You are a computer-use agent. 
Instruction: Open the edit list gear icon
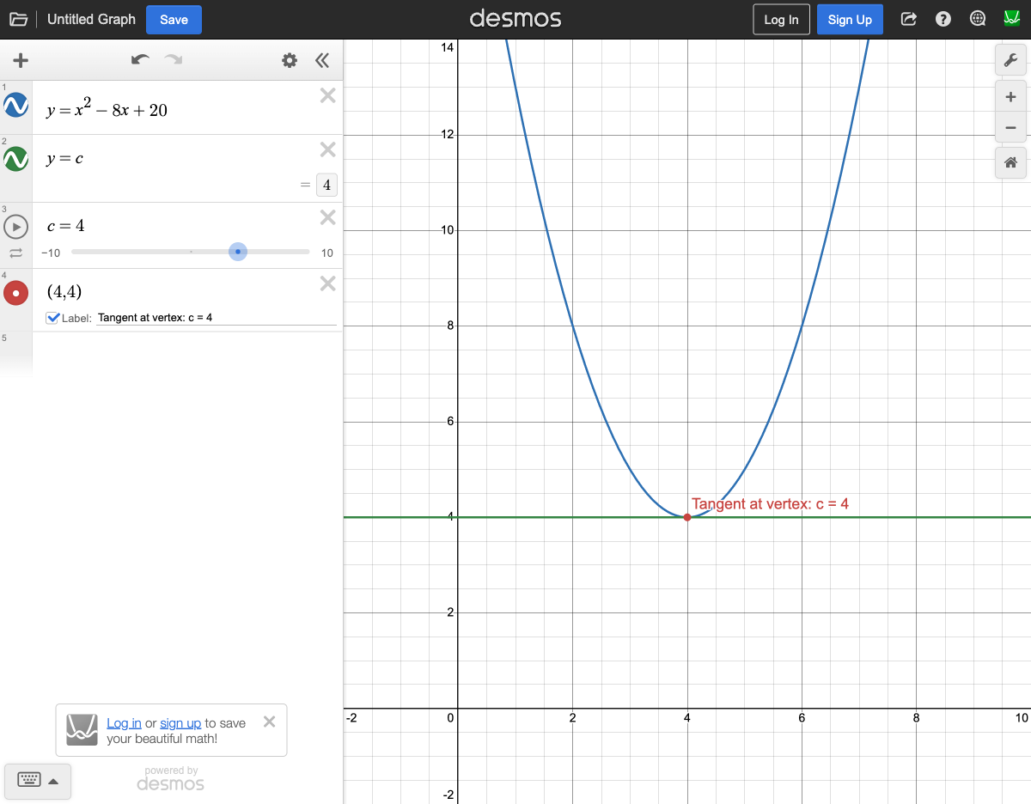(x=290, y=60)
